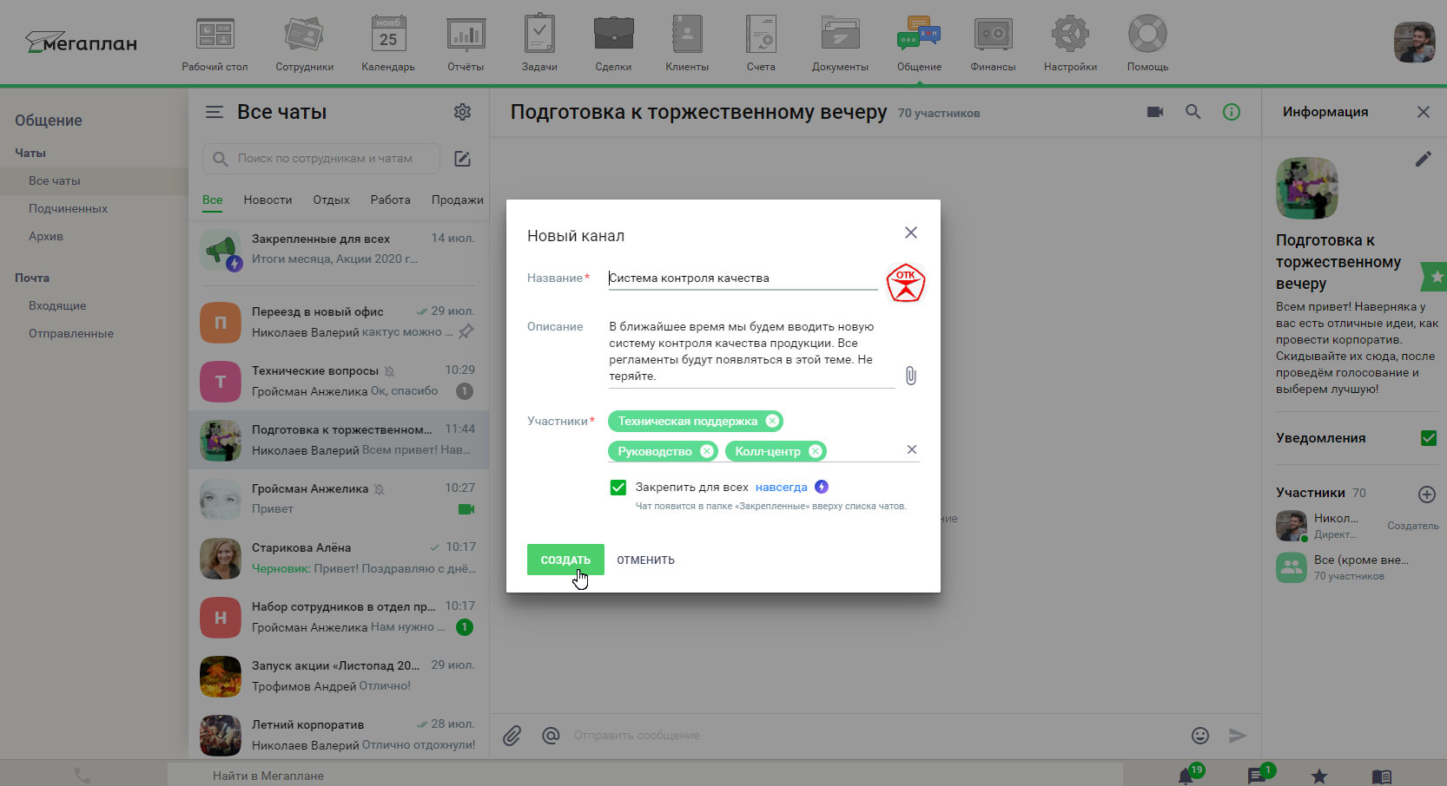Open the Счета section

(761, 43)
